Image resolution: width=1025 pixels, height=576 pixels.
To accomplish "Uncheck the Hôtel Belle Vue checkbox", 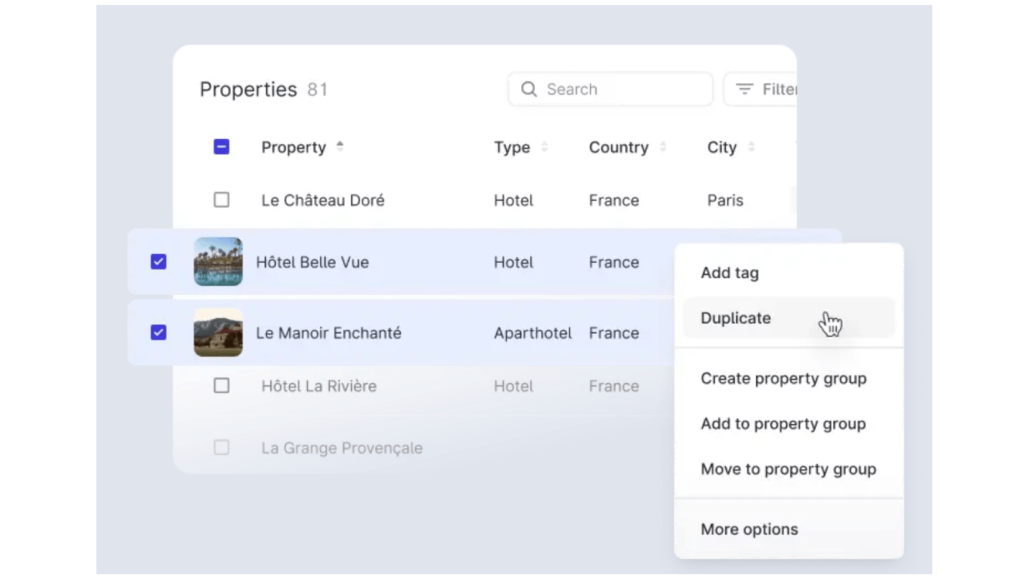I will [x=159, y=262].
